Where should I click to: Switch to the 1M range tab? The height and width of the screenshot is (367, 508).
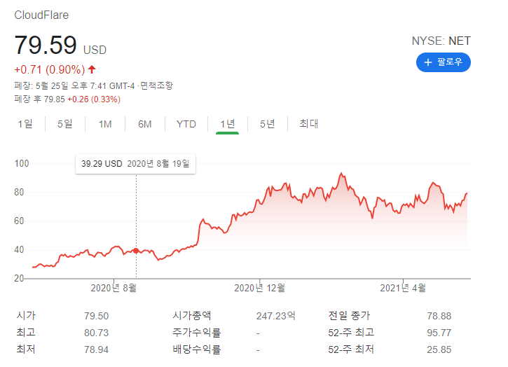pos(105,124)
